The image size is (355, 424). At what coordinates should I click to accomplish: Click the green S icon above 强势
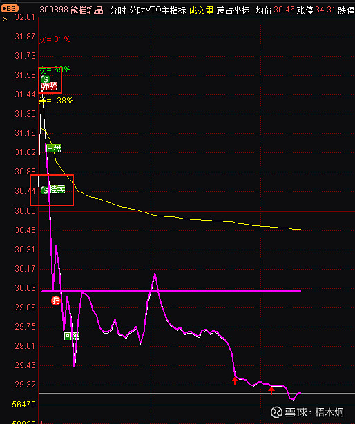(x=46, y=79)
